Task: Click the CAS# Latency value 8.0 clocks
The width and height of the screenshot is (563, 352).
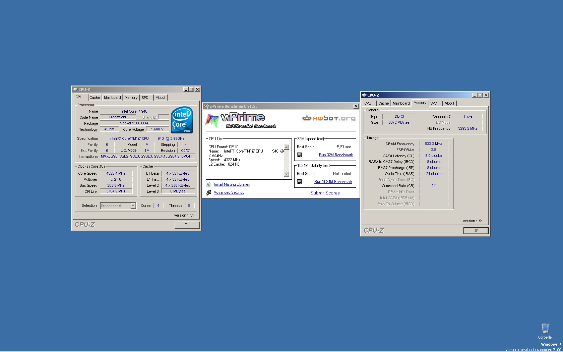Action: pos(434,156)
